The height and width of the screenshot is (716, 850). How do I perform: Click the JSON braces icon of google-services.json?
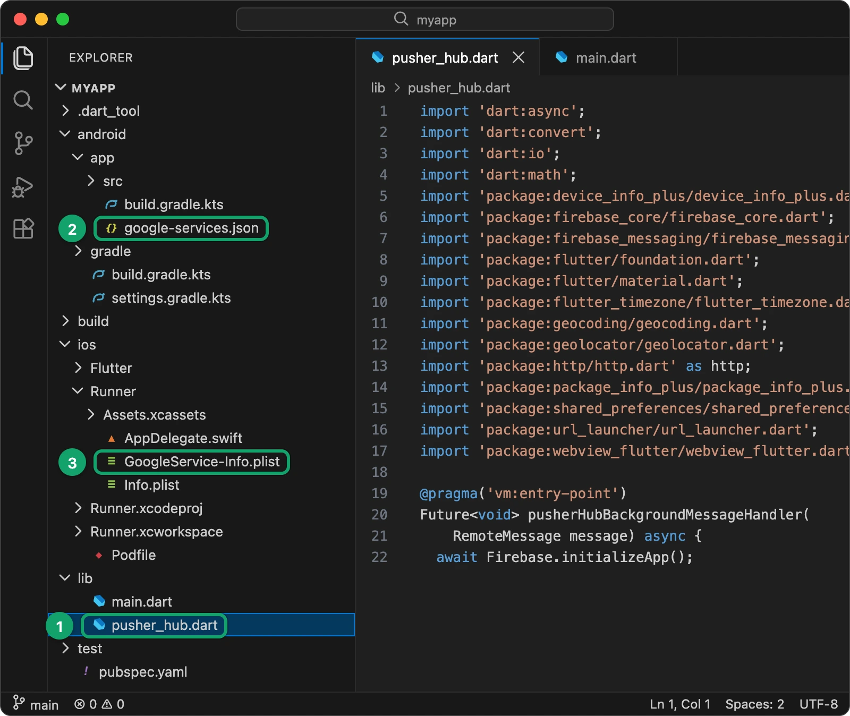[x=111, y=228]
